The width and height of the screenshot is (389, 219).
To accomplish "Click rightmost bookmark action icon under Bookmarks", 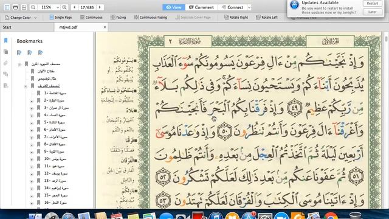I will pos(41,52).
